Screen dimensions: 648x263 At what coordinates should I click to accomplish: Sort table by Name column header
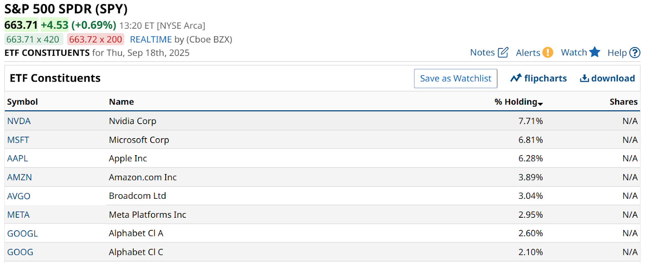point(121,102)
